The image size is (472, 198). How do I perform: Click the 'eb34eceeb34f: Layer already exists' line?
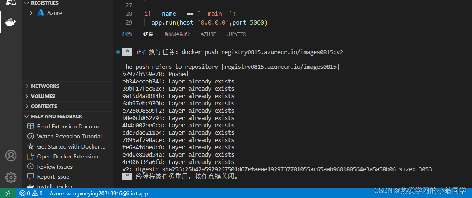point(178,81)
